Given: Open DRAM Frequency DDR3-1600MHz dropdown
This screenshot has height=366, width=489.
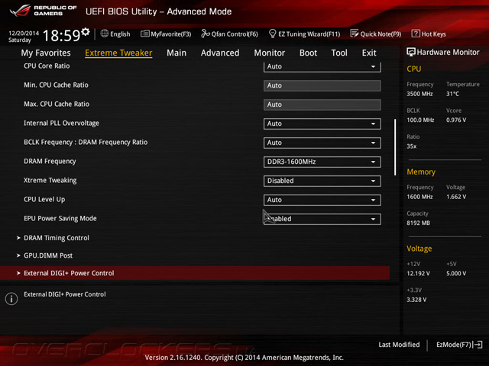Looking at the screenshot, I should (x=322, y=162).
